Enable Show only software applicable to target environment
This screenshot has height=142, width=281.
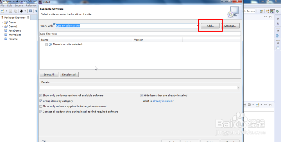point(41,106)
